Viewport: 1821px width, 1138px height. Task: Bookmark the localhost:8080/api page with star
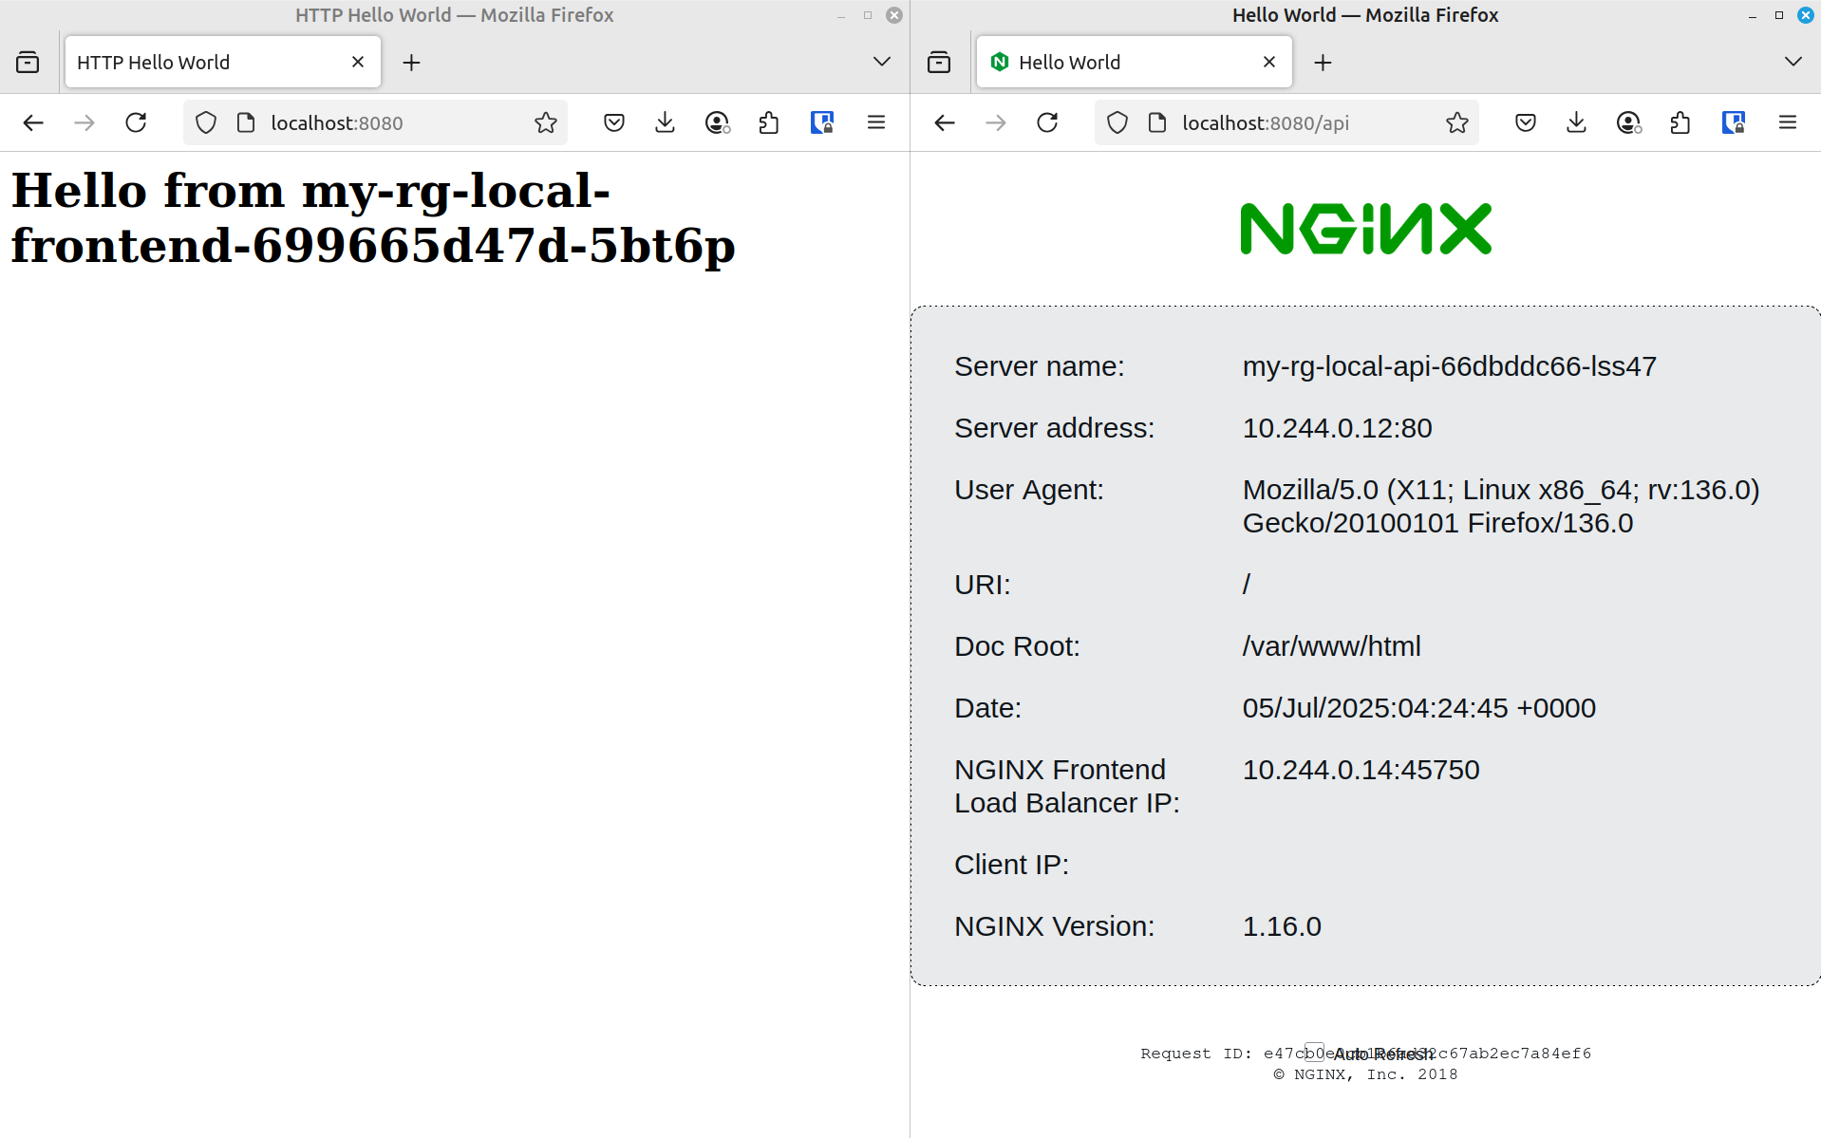1456,122
